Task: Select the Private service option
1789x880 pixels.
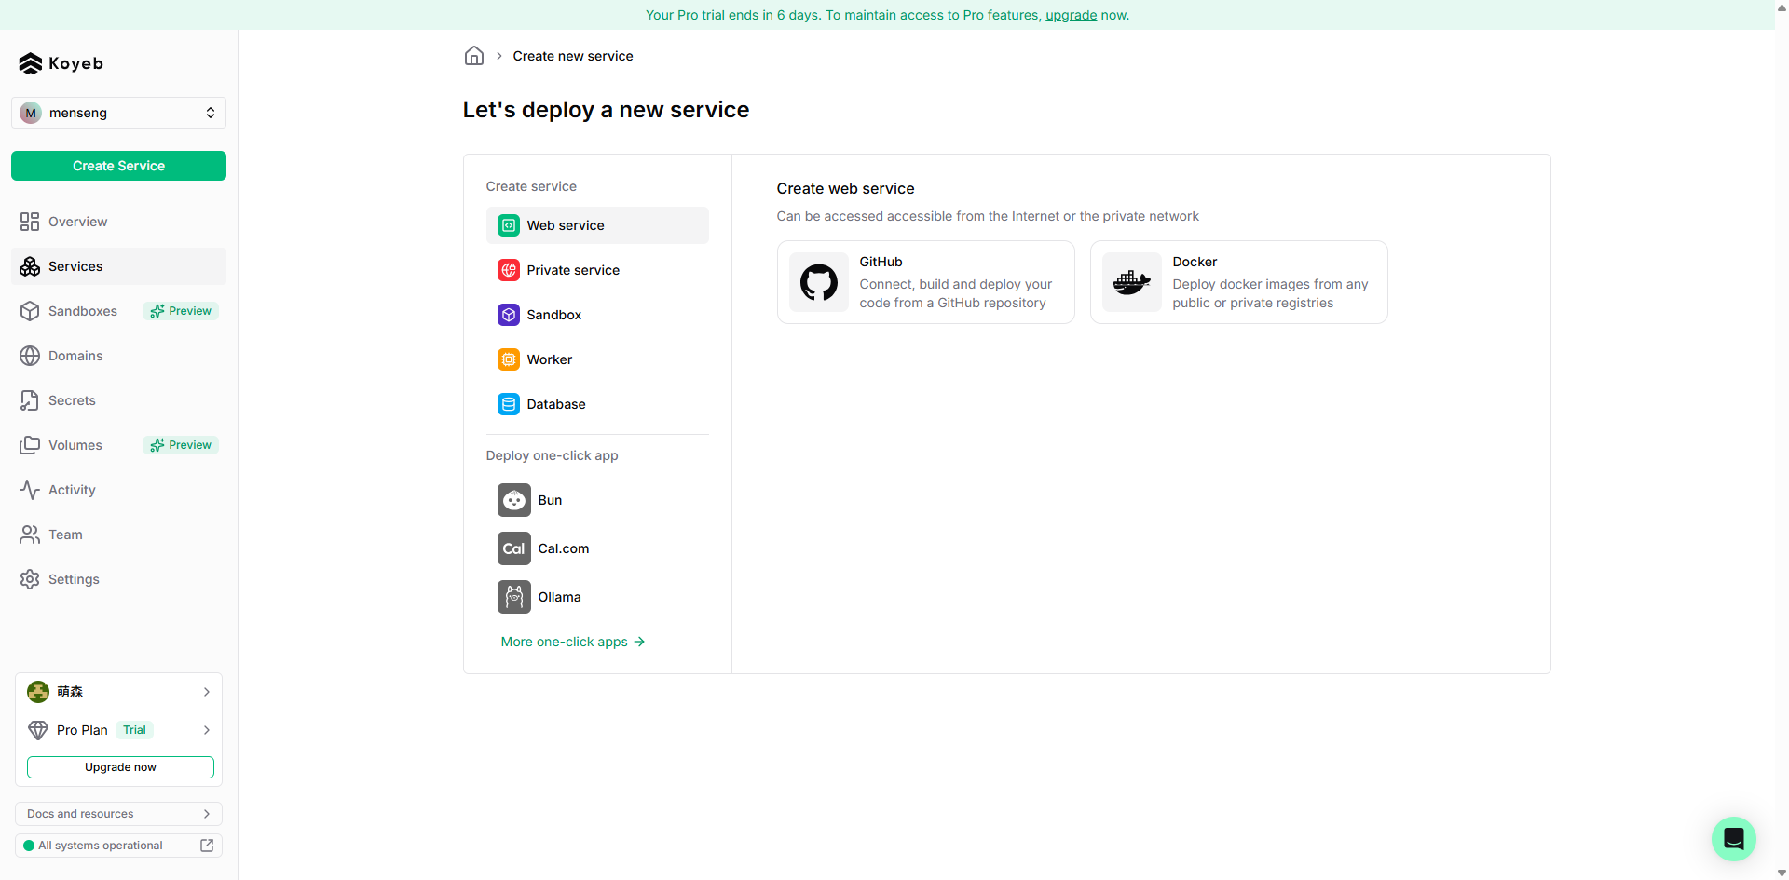Action: tap(572, 270)
